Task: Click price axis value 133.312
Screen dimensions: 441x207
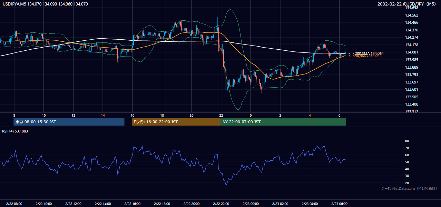Action: point(411,112)
